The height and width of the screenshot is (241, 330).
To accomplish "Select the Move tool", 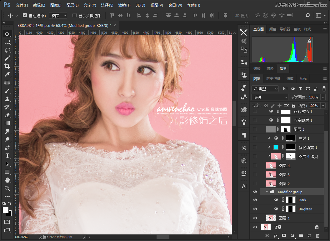I will (7, 33).
